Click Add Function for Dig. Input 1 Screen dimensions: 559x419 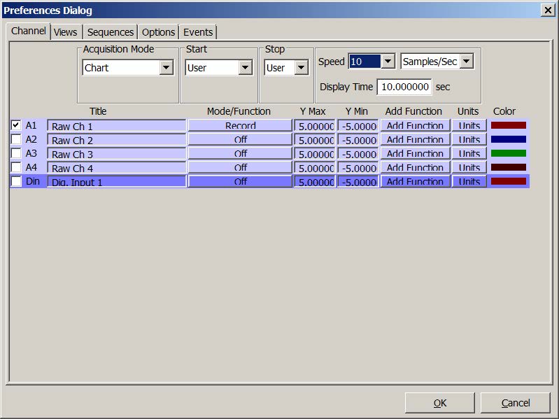[x=415, y=181]
